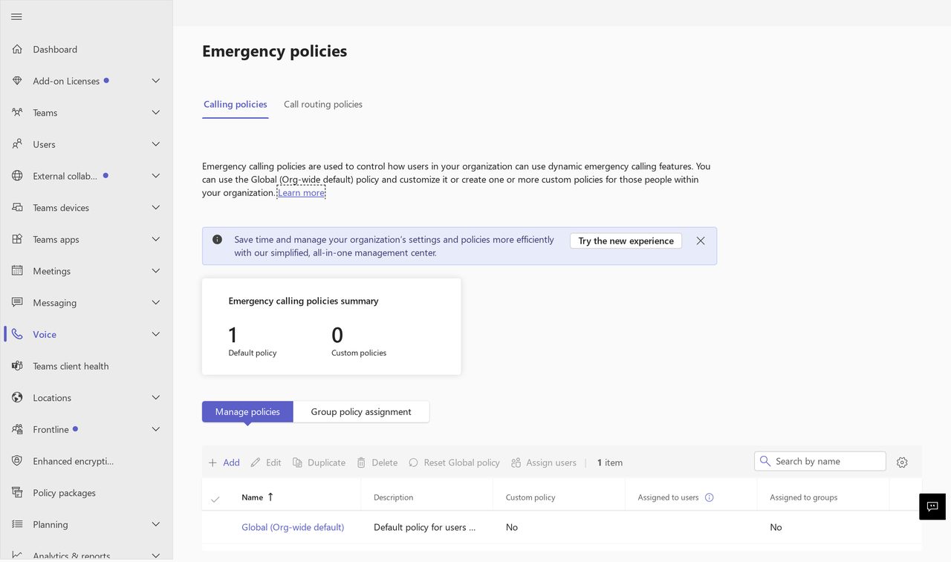This screenshot has width=951, height=562.
Task: Expand the Teams section chevron
Action: coord(156,113)
